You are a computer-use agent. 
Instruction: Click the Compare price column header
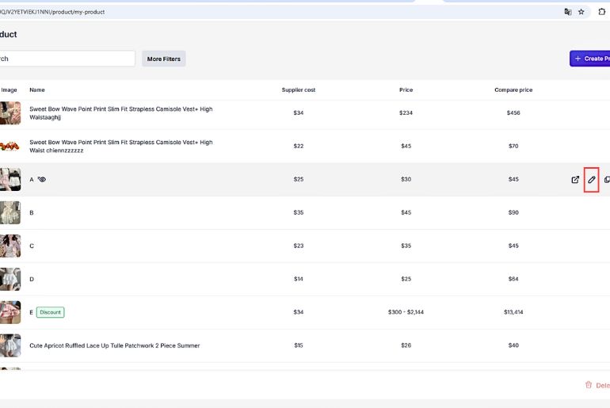[513, 90]
